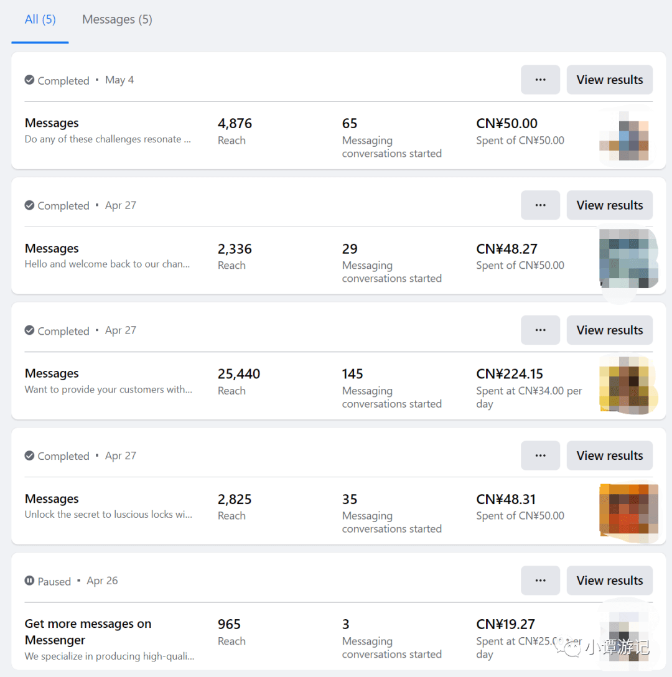Select the 'Hello and welcome back to our chan...' text
This screenshot has height=677, width=672.
click(x=107, y=264)
